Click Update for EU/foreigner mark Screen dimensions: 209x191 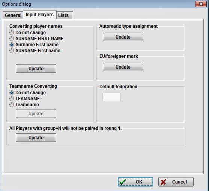[x=123, y=67]
